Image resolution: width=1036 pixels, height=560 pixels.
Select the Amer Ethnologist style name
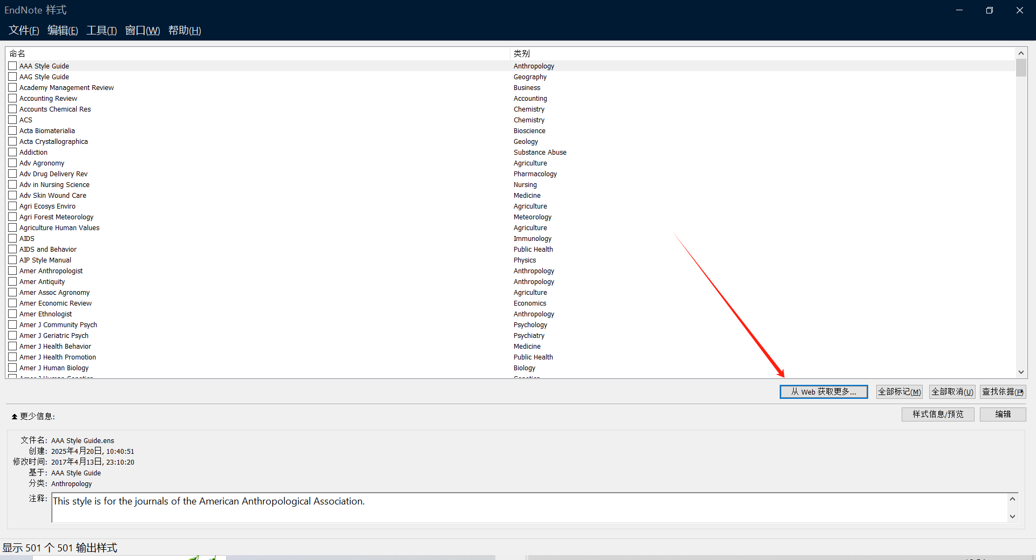click(x=46, y=314)
